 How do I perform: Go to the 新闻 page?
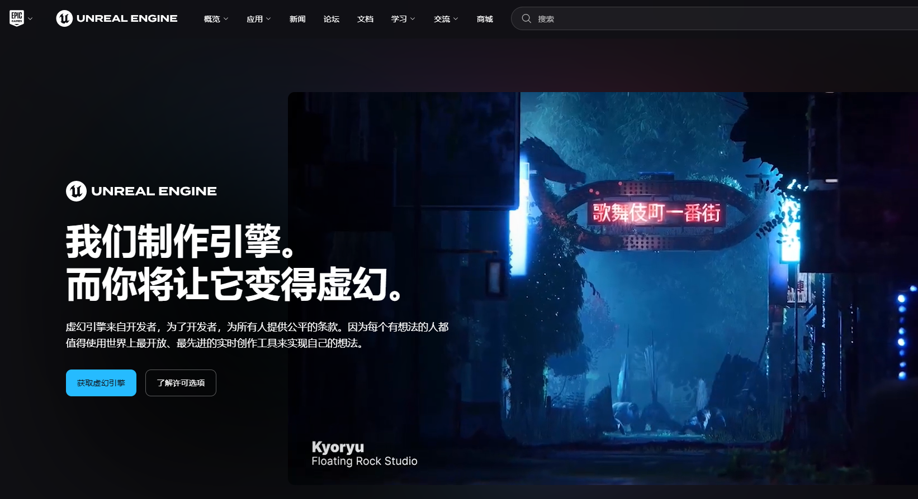click(297, 19)
